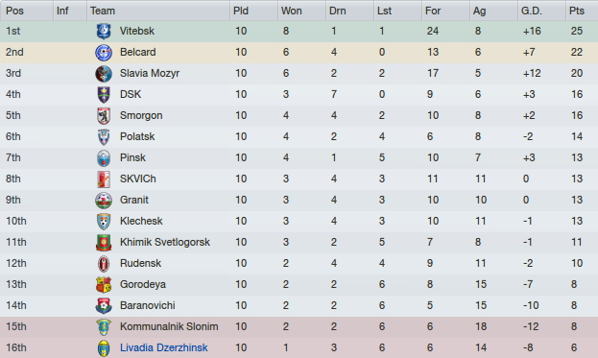Open the Livadia Dzerzhinsk team link
This screenshot has height=358, width=598.
[x=163, y=347]
